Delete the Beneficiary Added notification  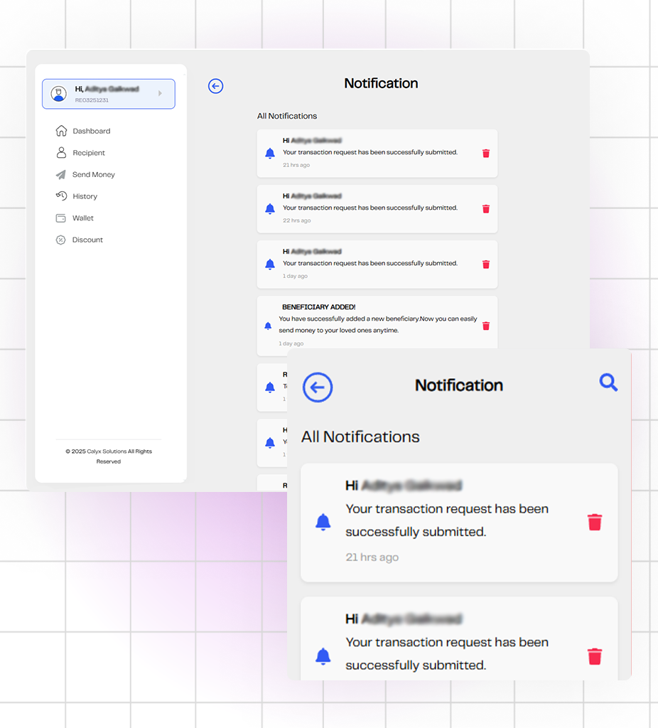click(x=486, y=326)
